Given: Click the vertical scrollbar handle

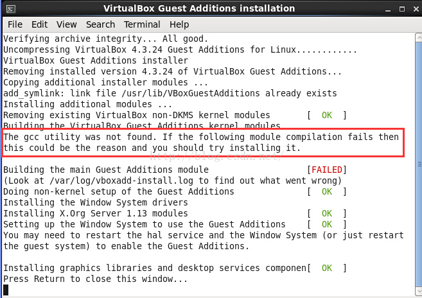Looking at the screenshot, I should pyautogui.click(x=419, y=164).
